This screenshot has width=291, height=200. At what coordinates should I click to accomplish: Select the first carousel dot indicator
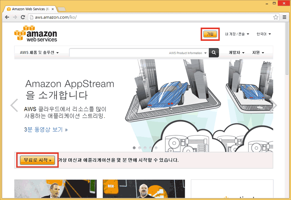click(134, 148)
